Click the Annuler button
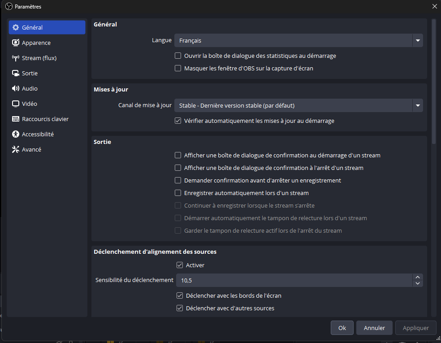Image resolution: width=441 pixels, height=343 pixels. pyautogui.click(x=374, y=328)
